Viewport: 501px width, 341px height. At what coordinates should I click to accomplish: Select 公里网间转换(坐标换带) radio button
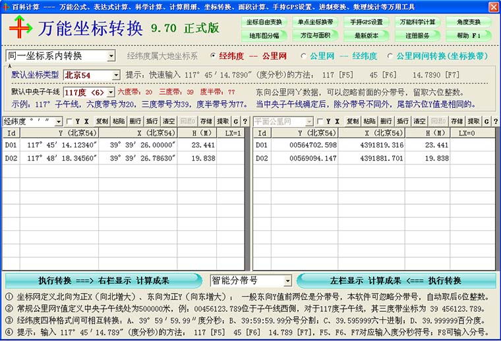pyautogui.click(x=391, y=56)
